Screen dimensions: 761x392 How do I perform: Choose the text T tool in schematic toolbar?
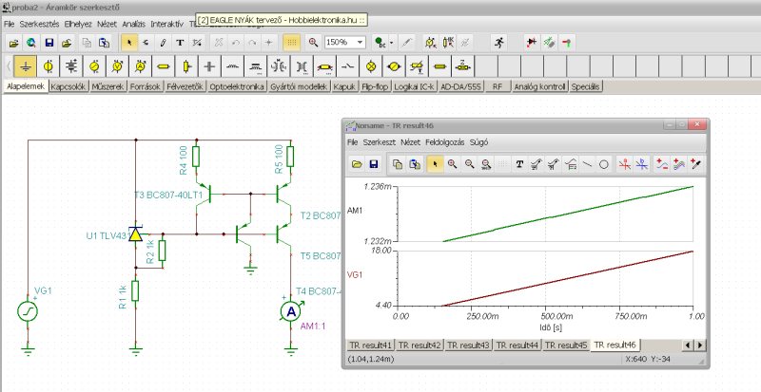[x=180, y=43]
